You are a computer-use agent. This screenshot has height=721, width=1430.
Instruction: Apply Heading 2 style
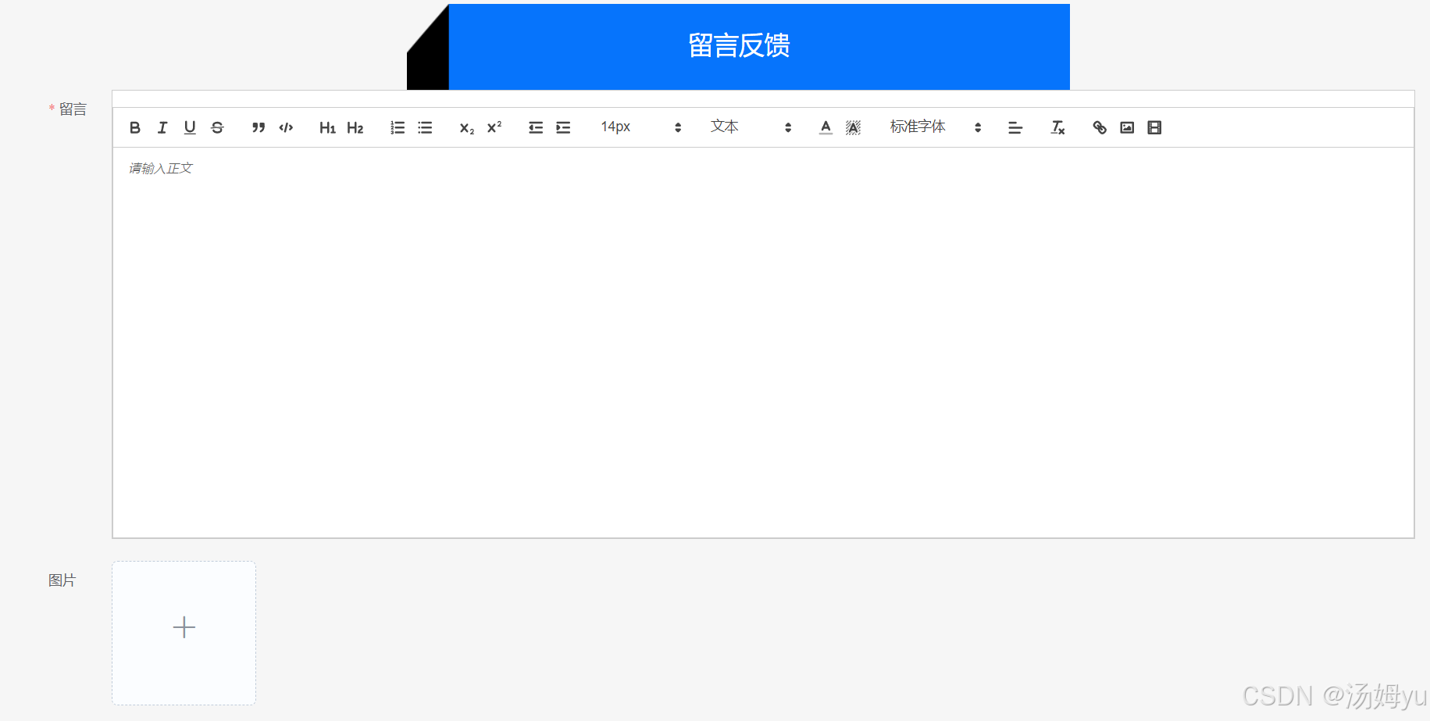(x=355, y=127)
